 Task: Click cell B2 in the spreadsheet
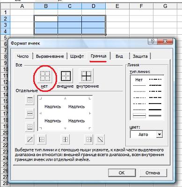click(46, 19)
